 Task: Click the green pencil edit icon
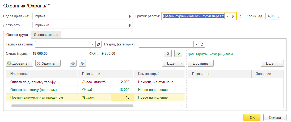[x=178, y=53]
